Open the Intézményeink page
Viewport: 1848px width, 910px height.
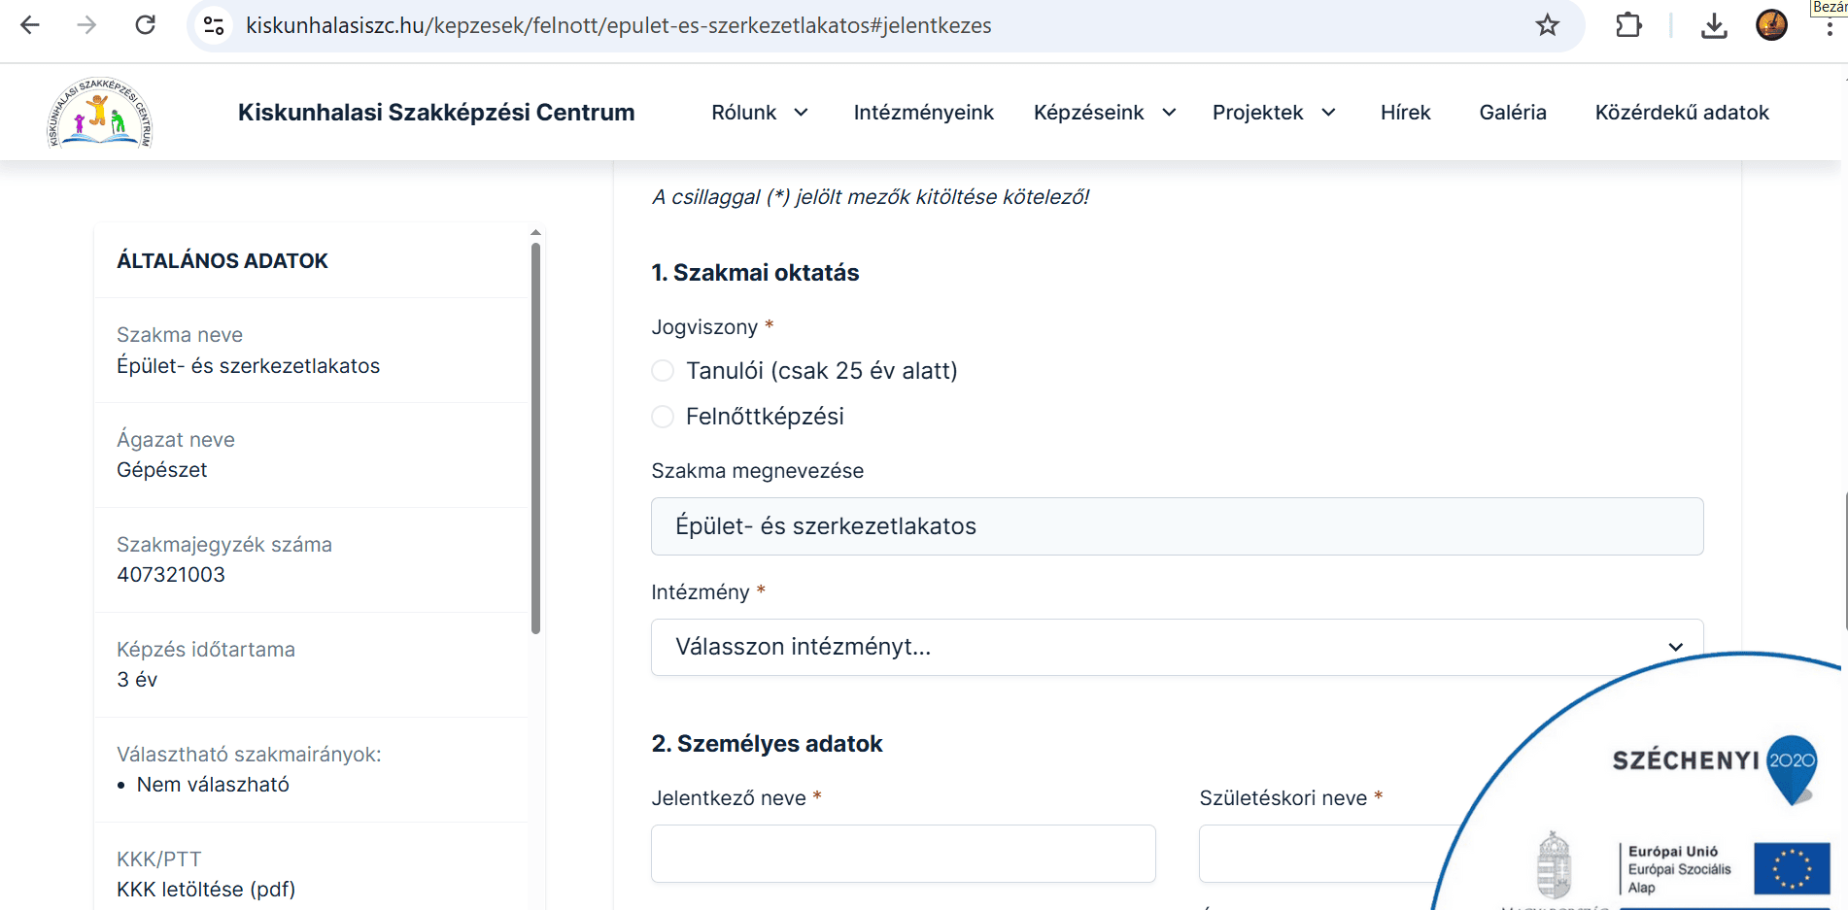point(923,113)
